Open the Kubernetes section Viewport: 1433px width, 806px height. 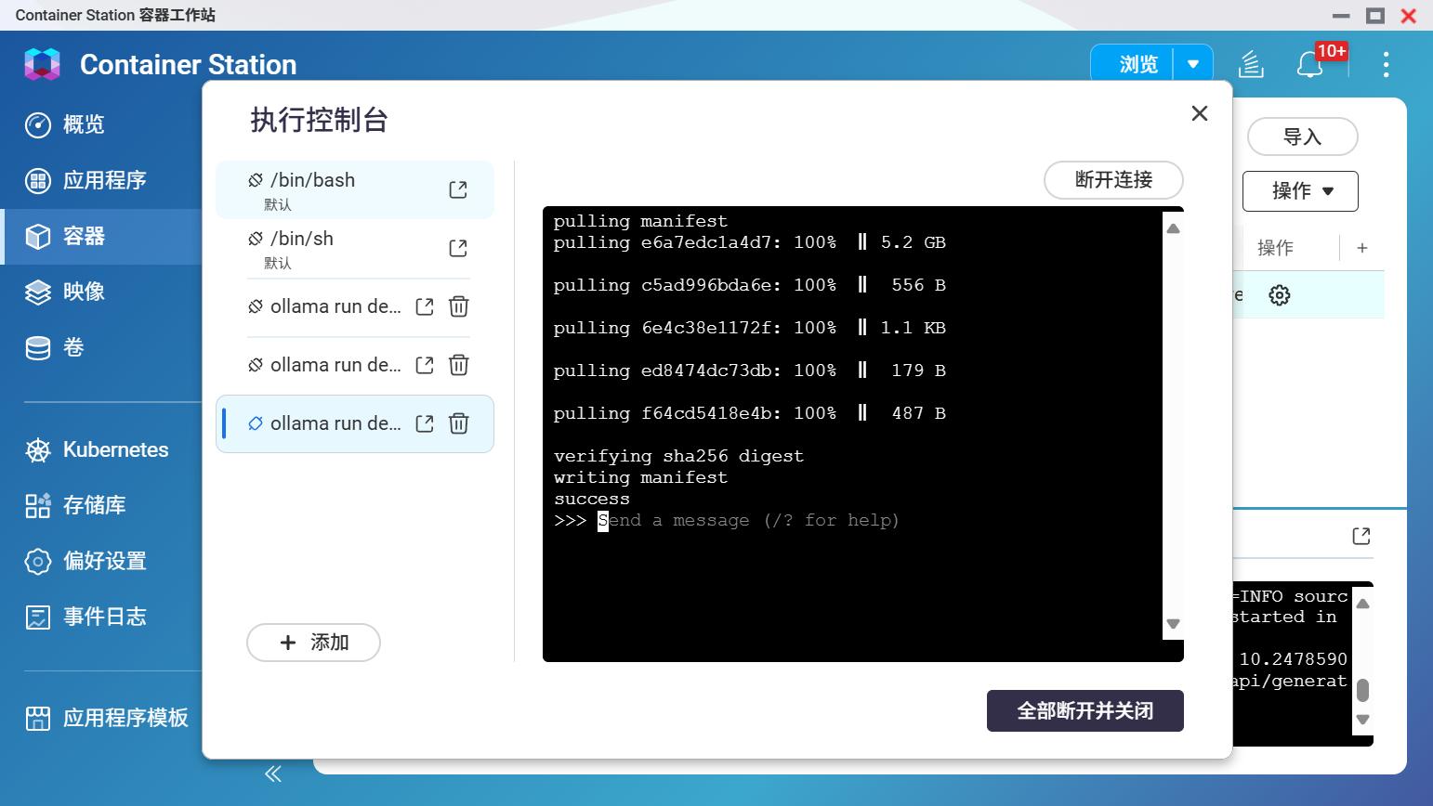click(x=102, y=449)
